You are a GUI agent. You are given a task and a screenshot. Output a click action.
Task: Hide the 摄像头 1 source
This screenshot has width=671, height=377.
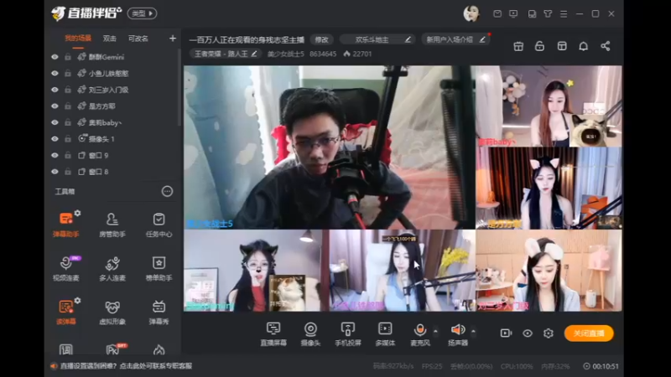55,139
